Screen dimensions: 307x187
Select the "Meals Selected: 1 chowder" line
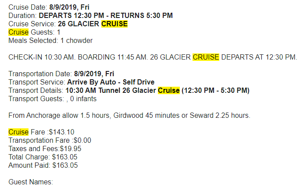50,40
